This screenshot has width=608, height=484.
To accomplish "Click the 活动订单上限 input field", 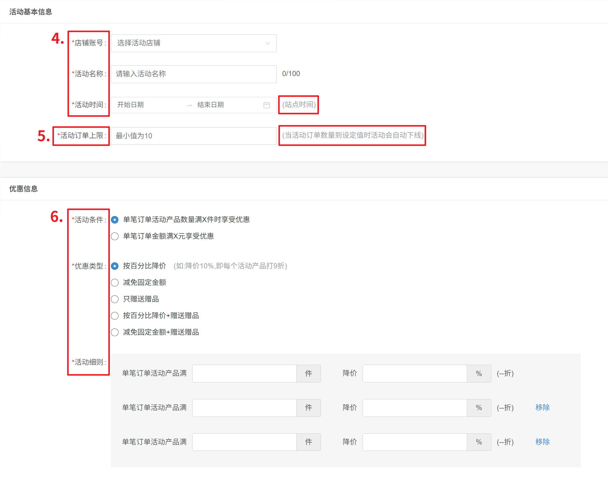I will pos(193,136).
